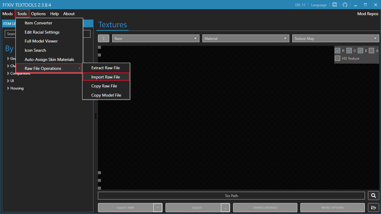Minimize the TexTools window
The height and width of the screenshot is (214, 381).
(355, 5)
